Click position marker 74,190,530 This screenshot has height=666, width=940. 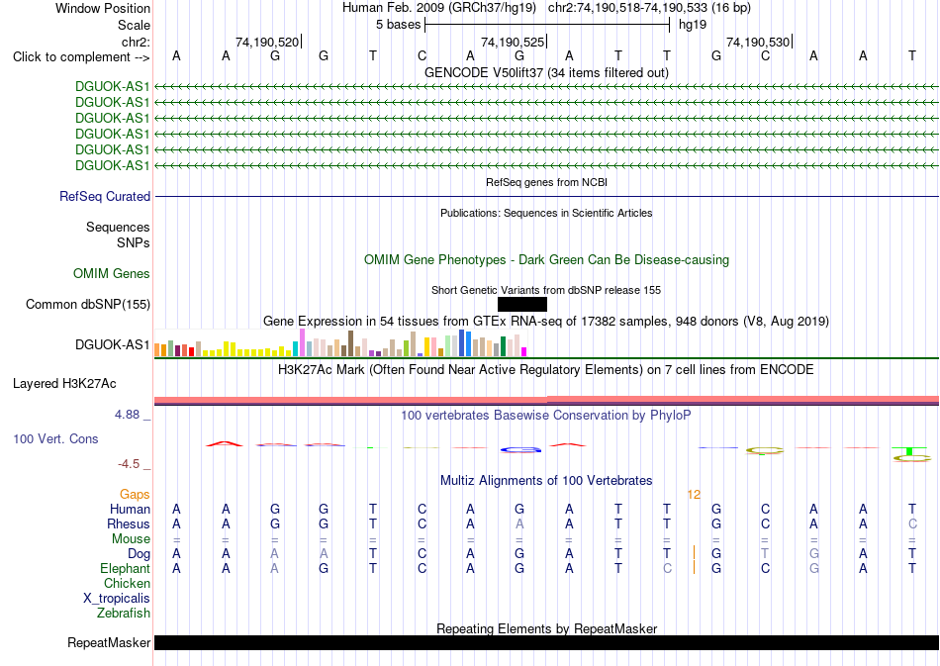(758, 42)
